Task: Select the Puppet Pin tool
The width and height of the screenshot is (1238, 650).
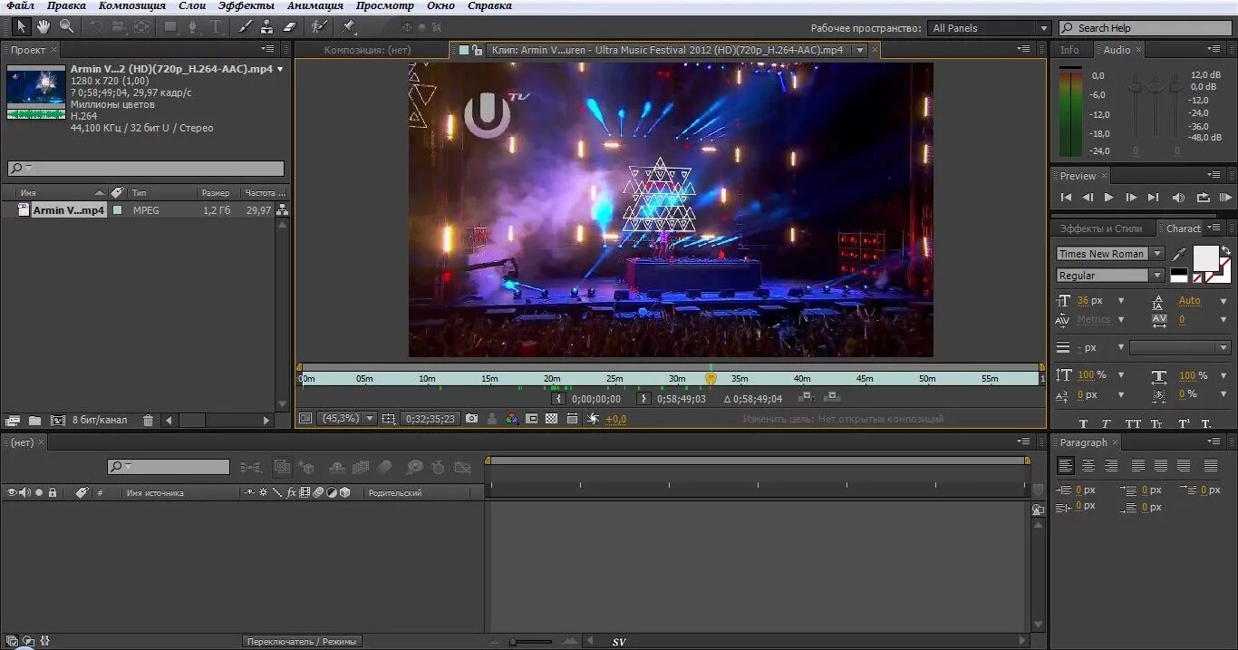Action: [x=348, y=27]
